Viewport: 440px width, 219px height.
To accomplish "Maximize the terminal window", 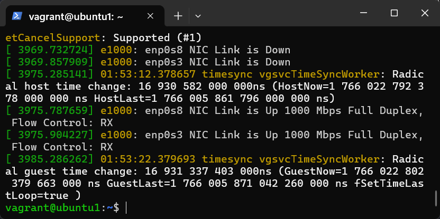I will tap(394, 13).
